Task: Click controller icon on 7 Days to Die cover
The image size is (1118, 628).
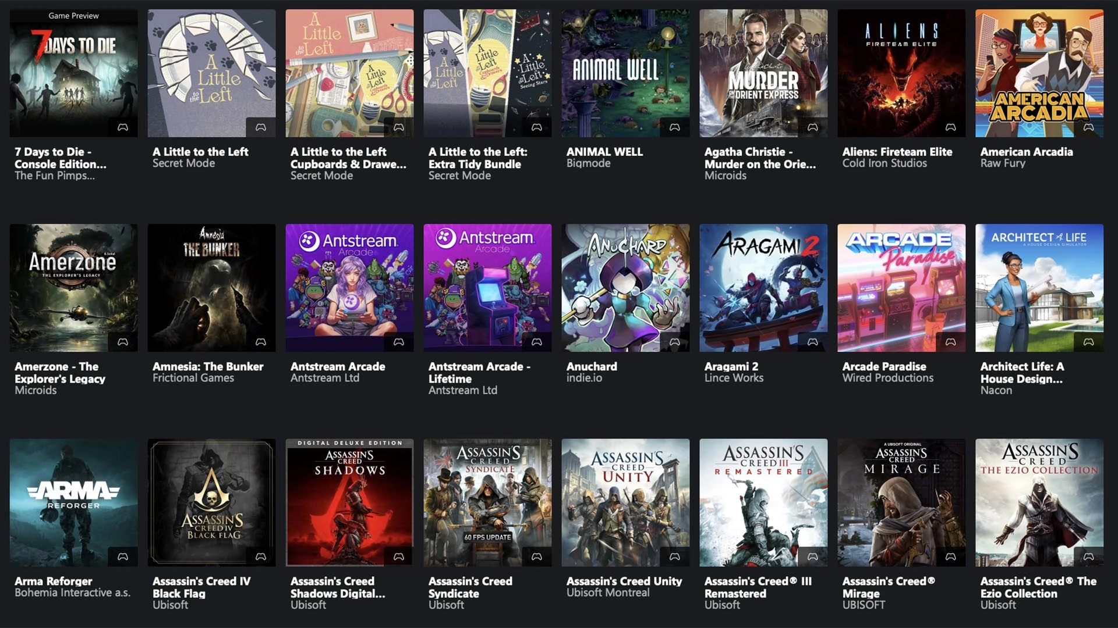Action: 123,127
